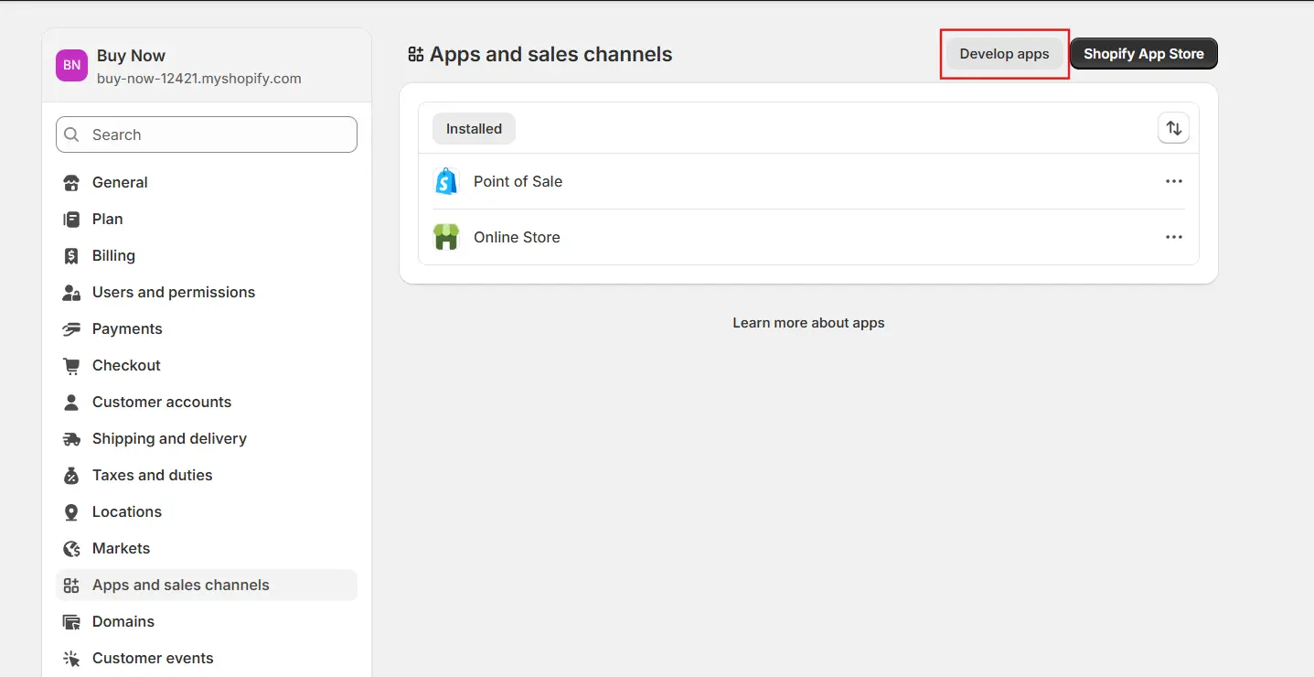
Task: Open Online Store more options menu
Action: click(1174, 237)
